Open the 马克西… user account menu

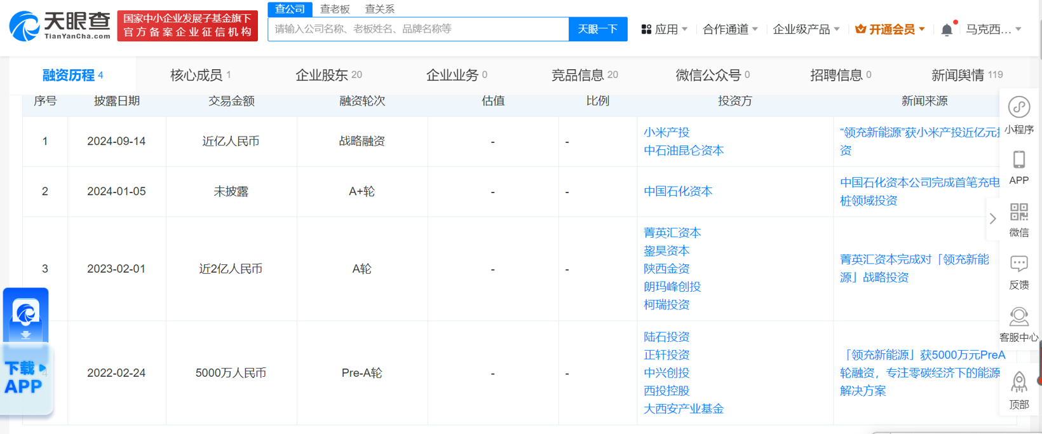click(994, 29)
